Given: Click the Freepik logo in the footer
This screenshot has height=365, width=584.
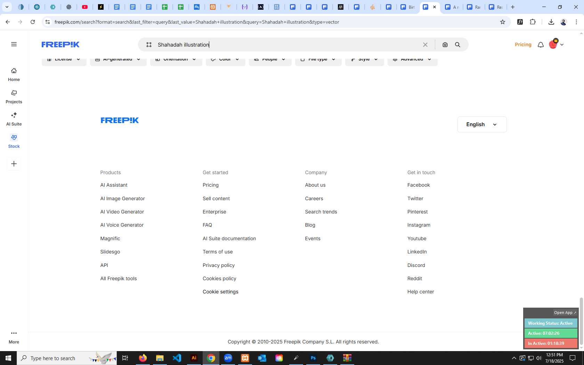Looking at the screenshot, I should [120, 120].
